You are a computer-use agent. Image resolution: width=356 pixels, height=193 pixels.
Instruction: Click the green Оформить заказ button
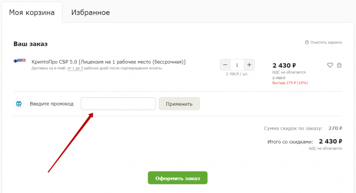coord(178,178)
